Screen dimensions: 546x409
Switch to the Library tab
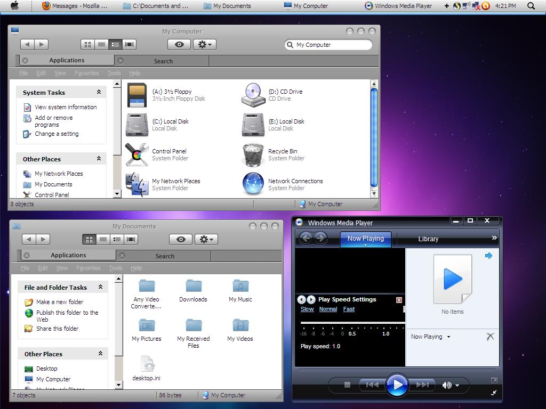pos(428,239)
